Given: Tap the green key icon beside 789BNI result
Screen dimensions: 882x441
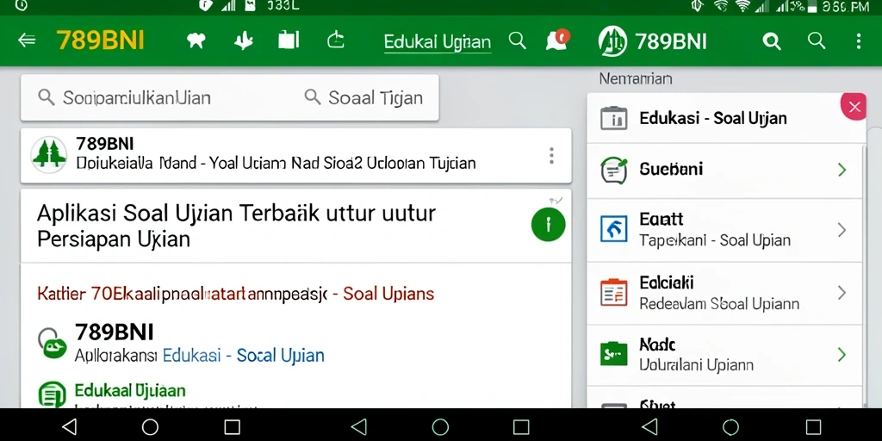Looking at the screenshot, I should pyautogui.click(x=53, y=343).
